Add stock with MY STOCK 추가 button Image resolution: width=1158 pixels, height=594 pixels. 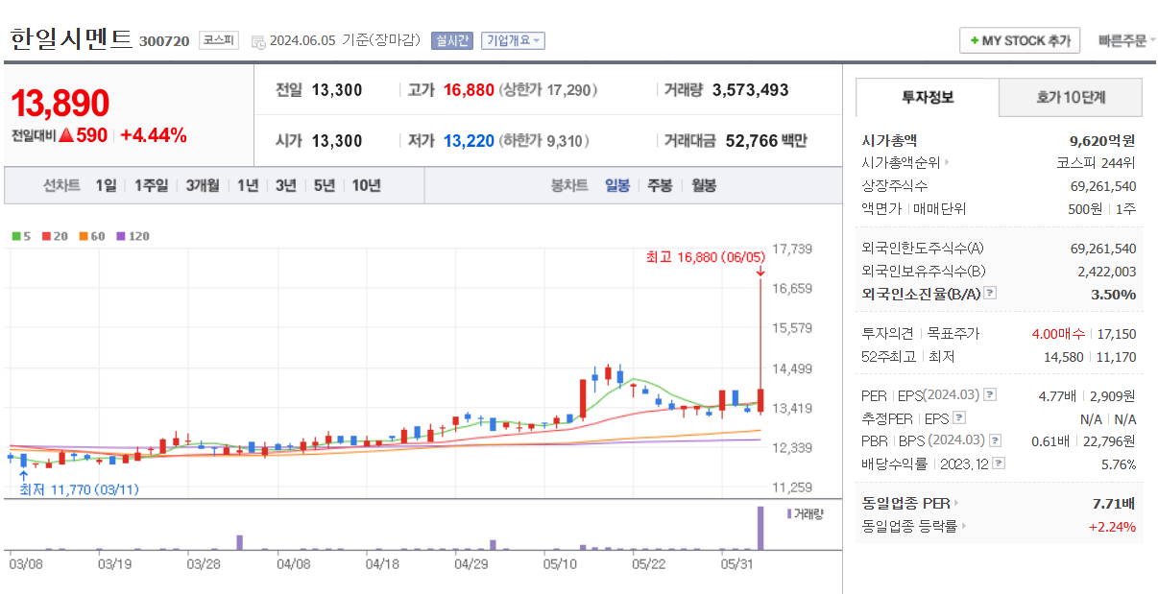pyautogui.click(x=1020, y=40)
